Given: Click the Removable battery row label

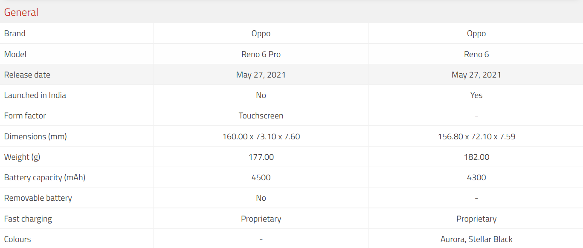Looking at the screenshot, I should pyautogui.click(x=38, y=198).
